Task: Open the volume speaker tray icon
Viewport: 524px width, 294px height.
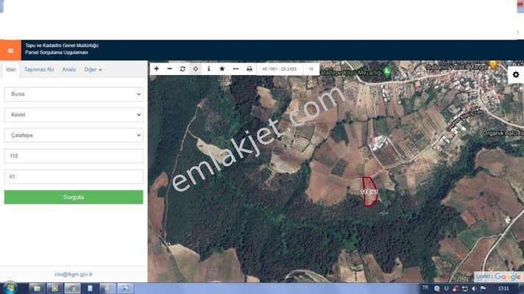Action: (474, 289)
